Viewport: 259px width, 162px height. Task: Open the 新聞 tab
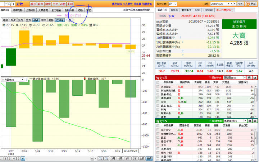197,10
